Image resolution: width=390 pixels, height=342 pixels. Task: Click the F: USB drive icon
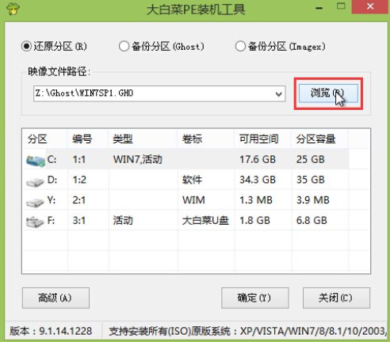[x=35, y=222]
